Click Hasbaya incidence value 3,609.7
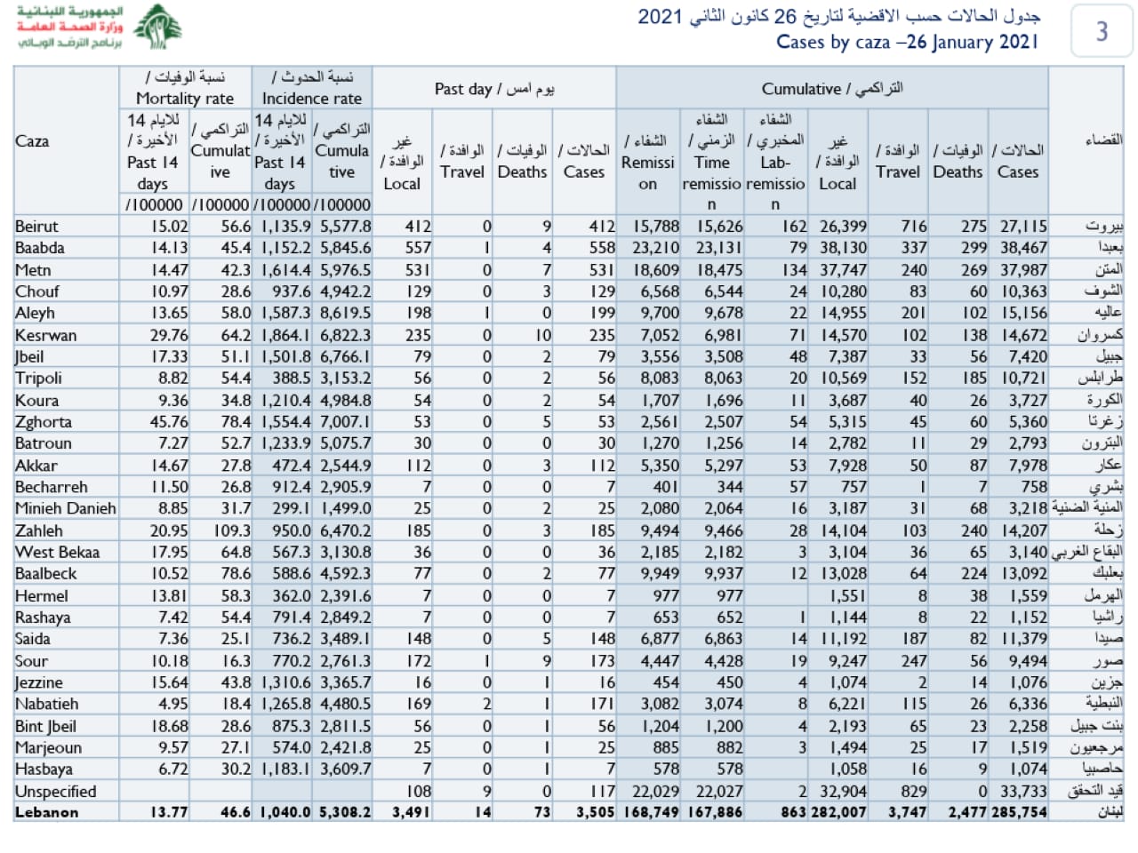 (x=346, y=769)
